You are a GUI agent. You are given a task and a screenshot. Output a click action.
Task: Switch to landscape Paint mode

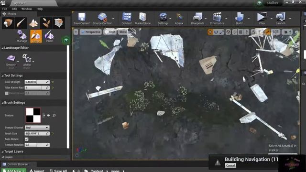click(x=49, y=36)
